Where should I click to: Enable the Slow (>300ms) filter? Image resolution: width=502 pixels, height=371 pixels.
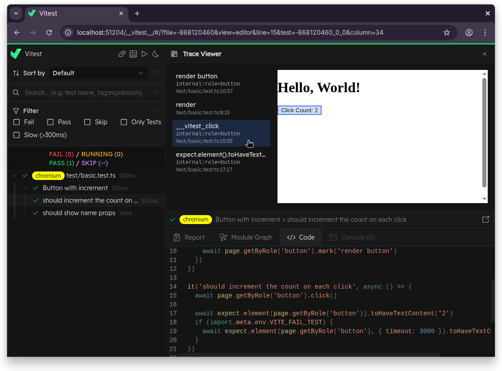[x=16, y=135]
